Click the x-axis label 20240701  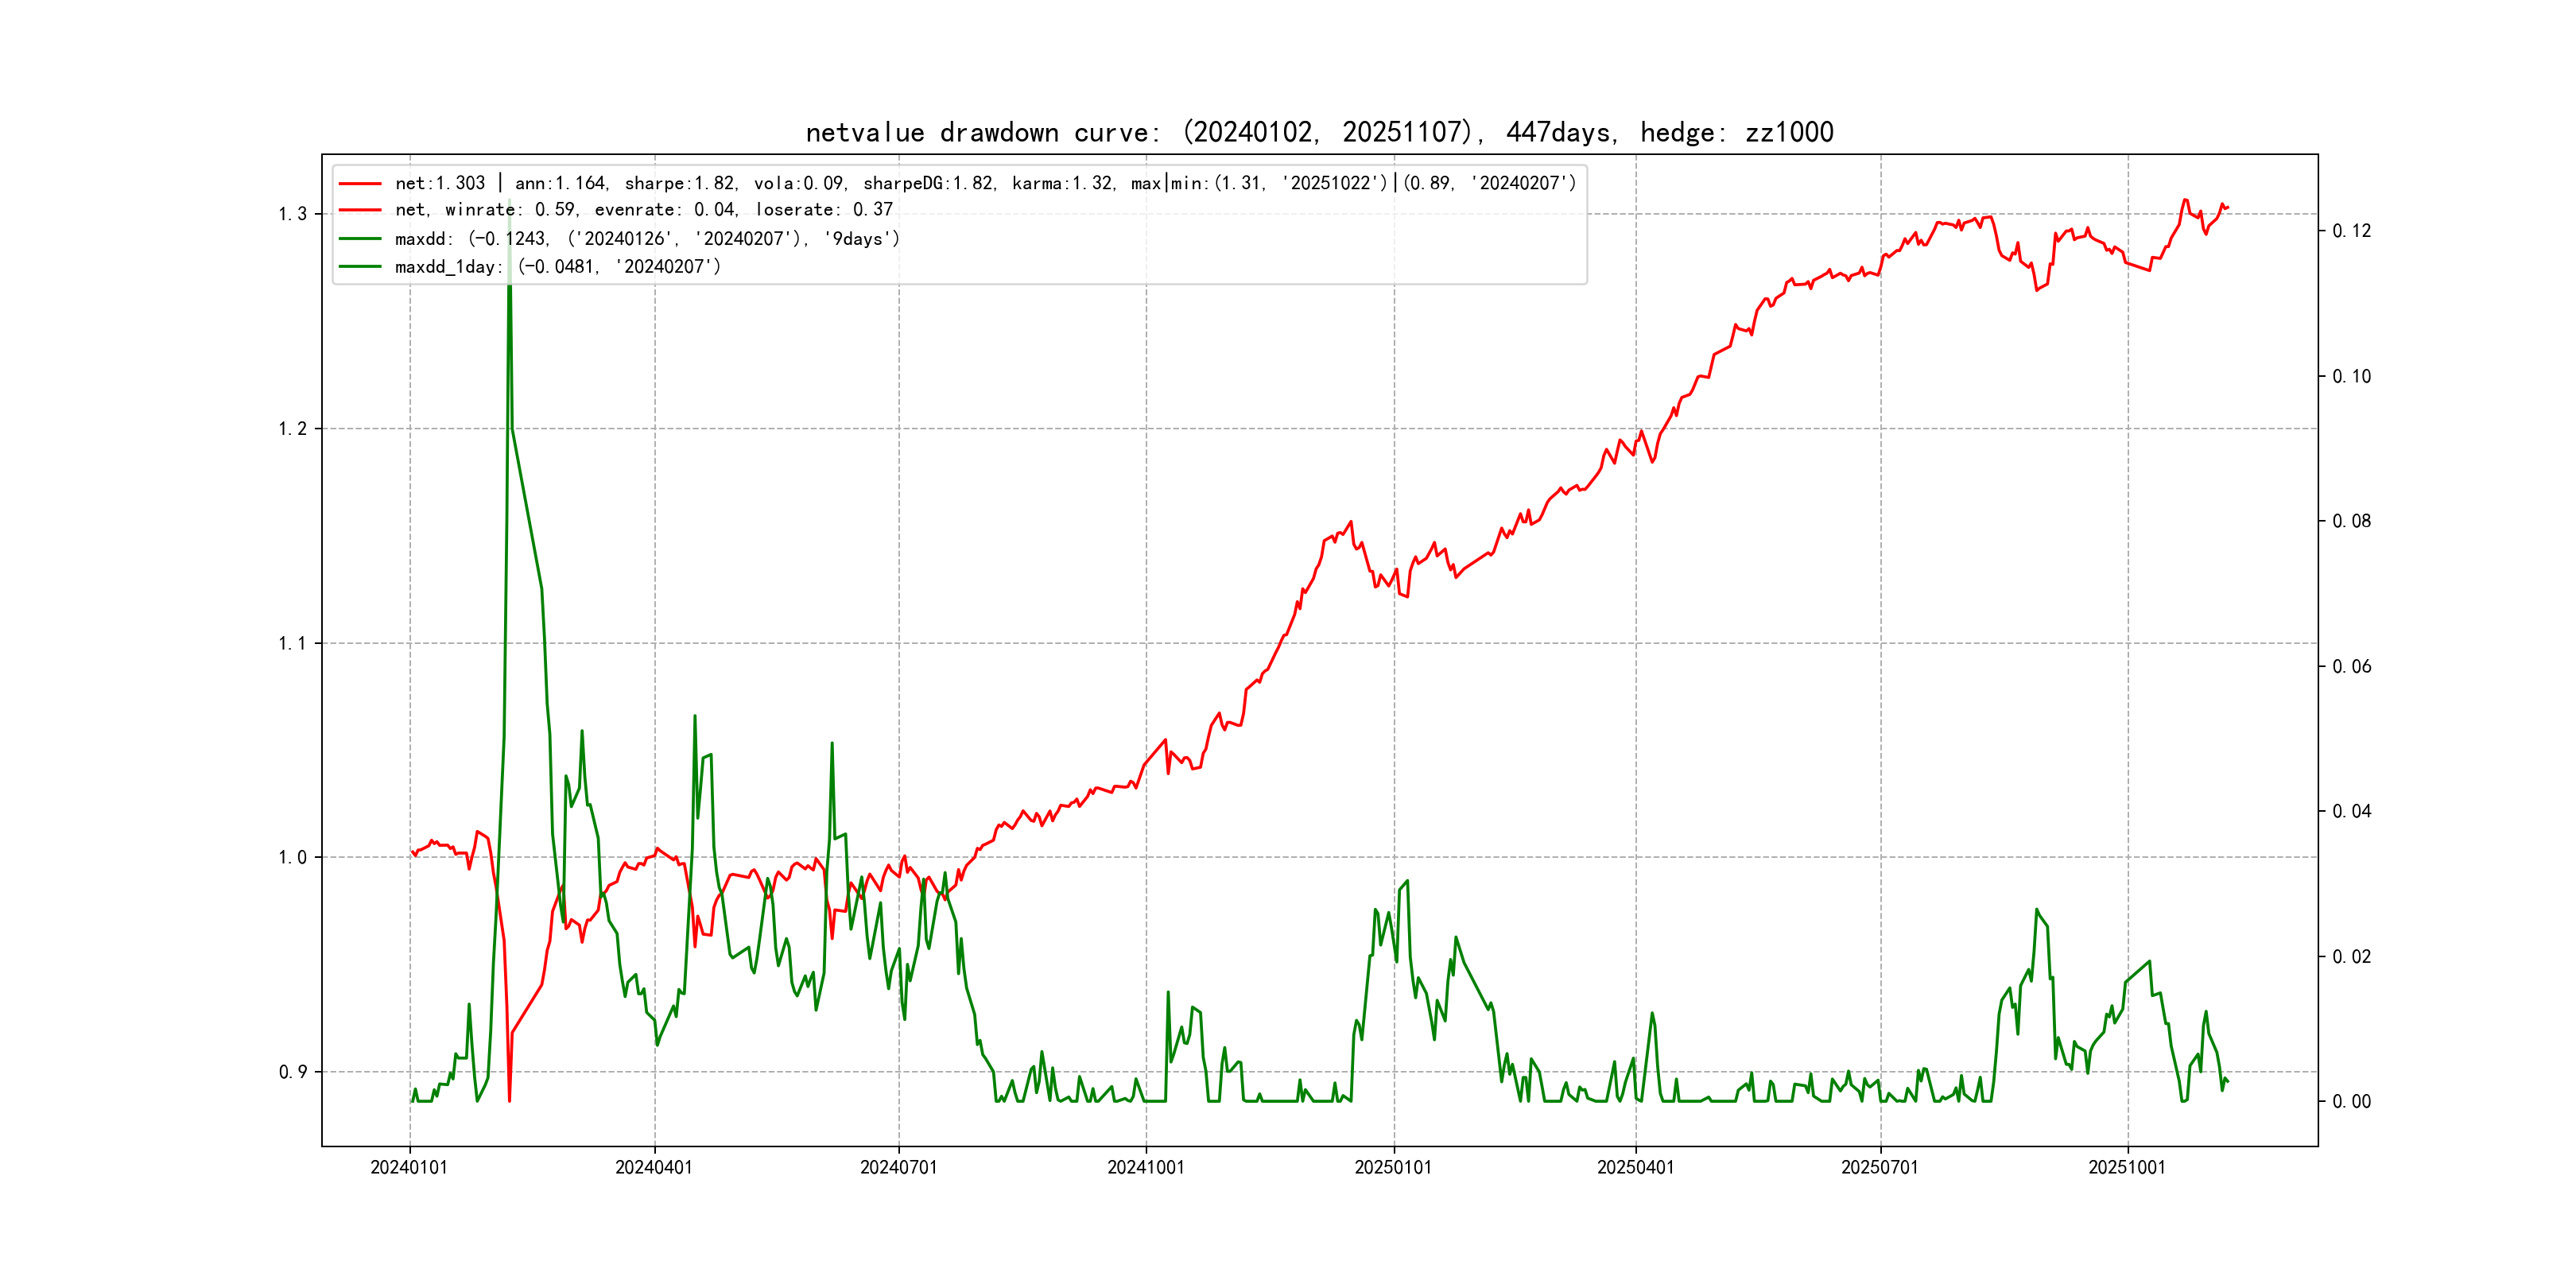899,1167
